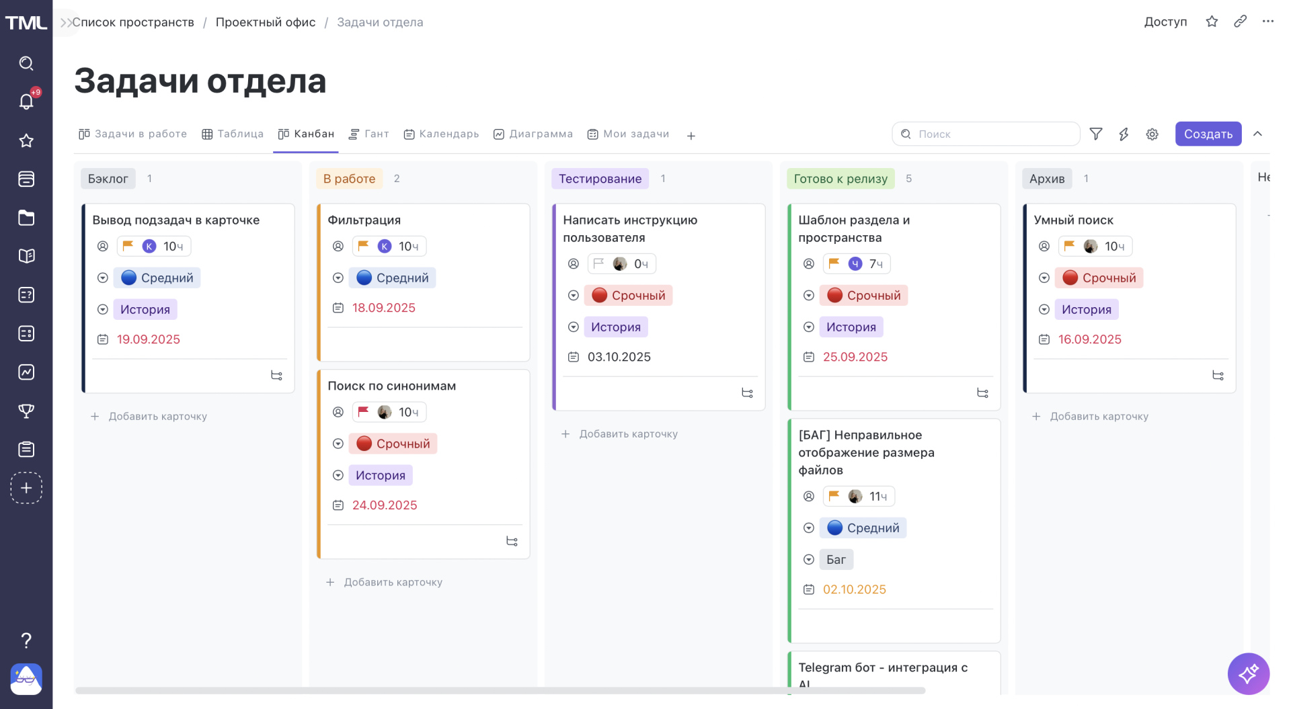The image size is (1291, 709).
Task: Open type dropdown История on Поиск по синонимам
Action: pos(380,475)
